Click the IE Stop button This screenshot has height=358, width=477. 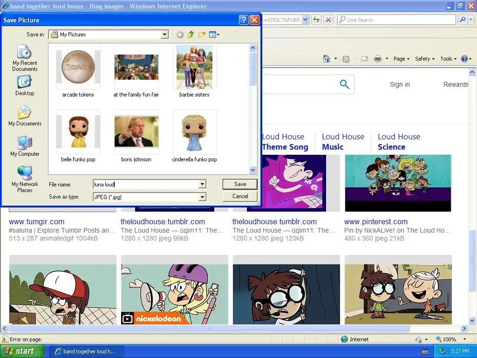(328, 20)
